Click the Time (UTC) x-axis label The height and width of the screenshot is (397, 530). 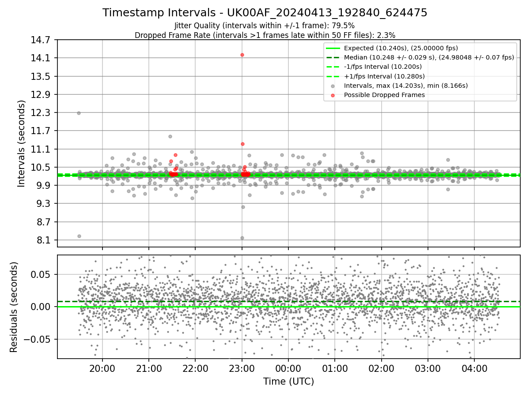pos(288,382)
